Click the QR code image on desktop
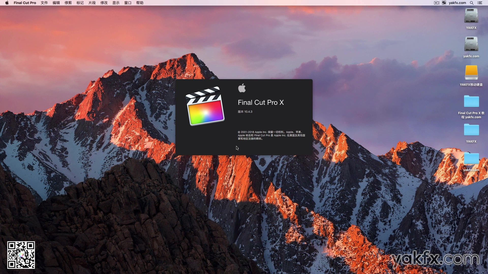488x274 pixels. click(x=21, y=255)
